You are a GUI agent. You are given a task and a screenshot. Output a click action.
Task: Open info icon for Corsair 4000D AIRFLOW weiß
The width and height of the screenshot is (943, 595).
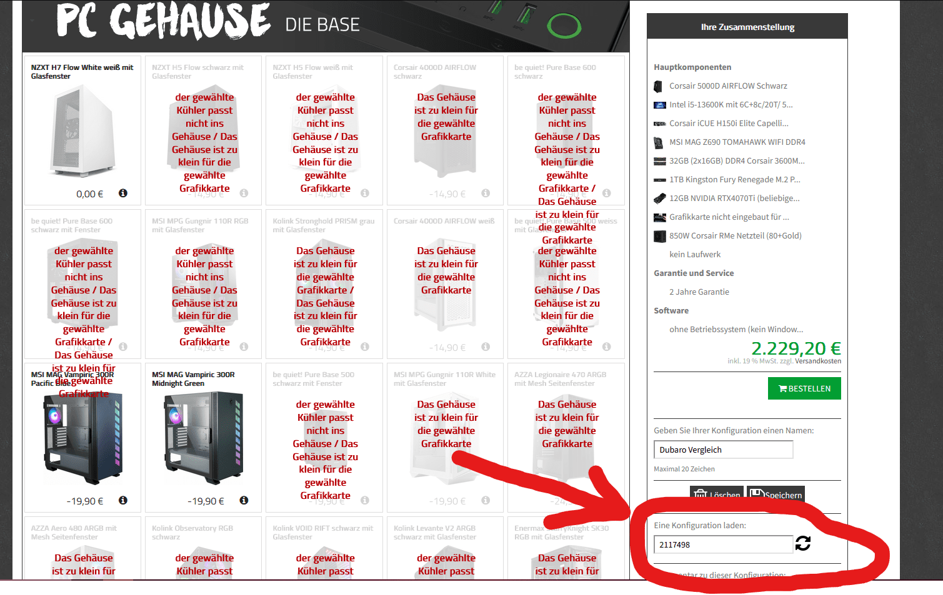coord(486,347)
